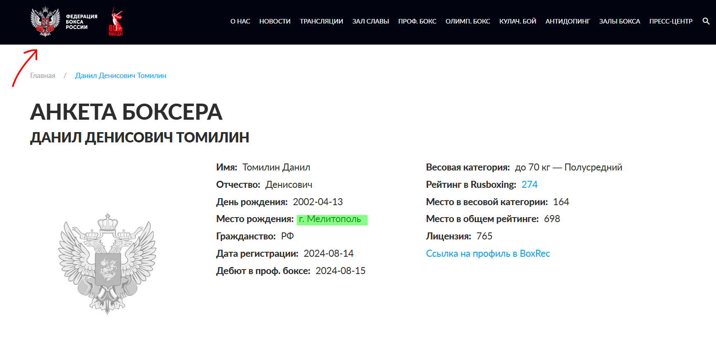Open the BoxRec profile link
This screenshot has height=355, width=716.
pos(488,253)
